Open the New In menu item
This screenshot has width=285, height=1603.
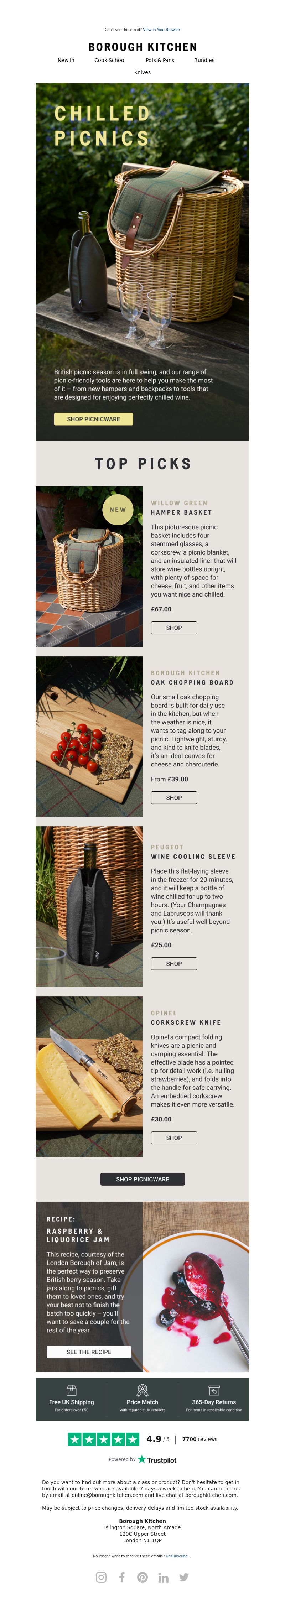tap(66, 60)
